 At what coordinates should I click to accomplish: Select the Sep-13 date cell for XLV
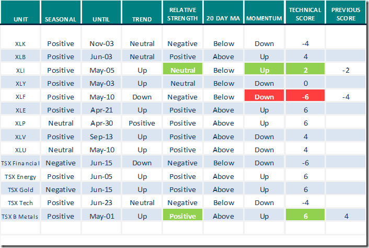click(102, 137)
